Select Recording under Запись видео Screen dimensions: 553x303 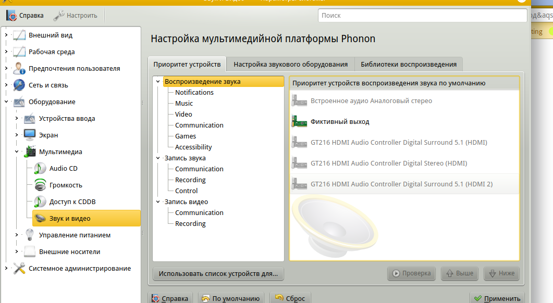point(190,223)
